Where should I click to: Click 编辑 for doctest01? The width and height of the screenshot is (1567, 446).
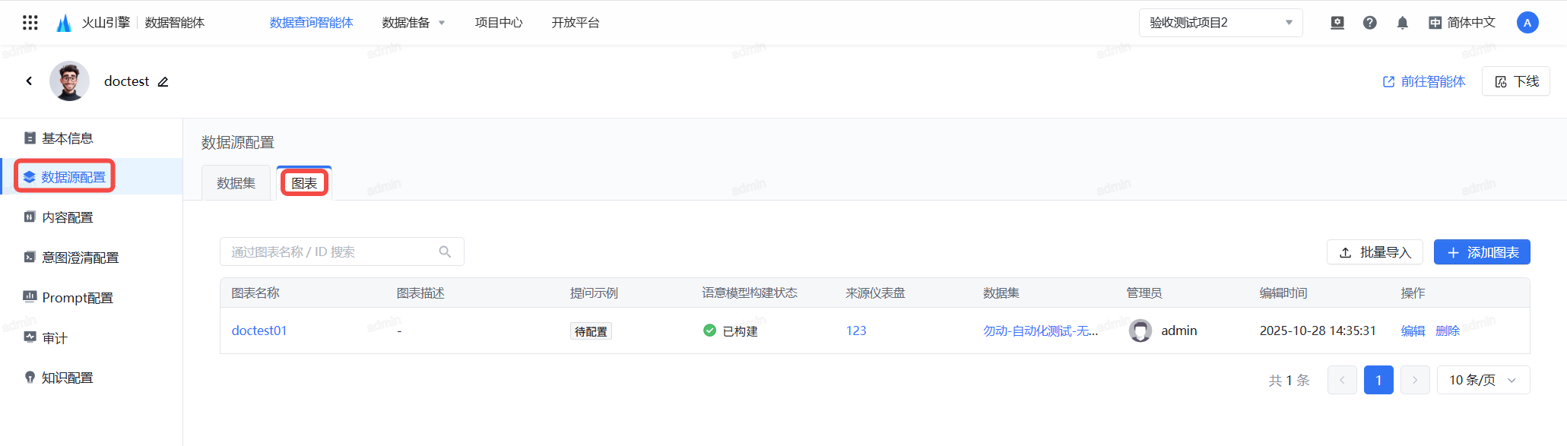point(1413,331)
